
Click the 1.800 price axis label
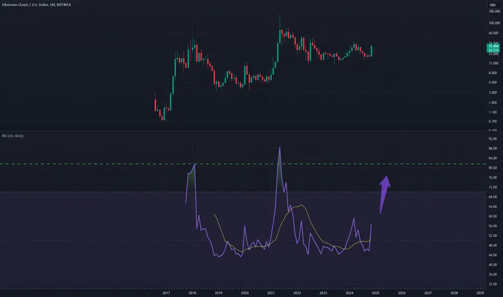tap(493, 103)
